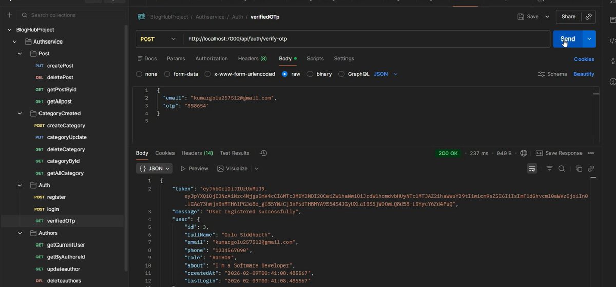Click the search magnifier in collections search
Image resolution: width=616 pixels, height=287 pixels.
pyautogui.click(x=24, y=15)
